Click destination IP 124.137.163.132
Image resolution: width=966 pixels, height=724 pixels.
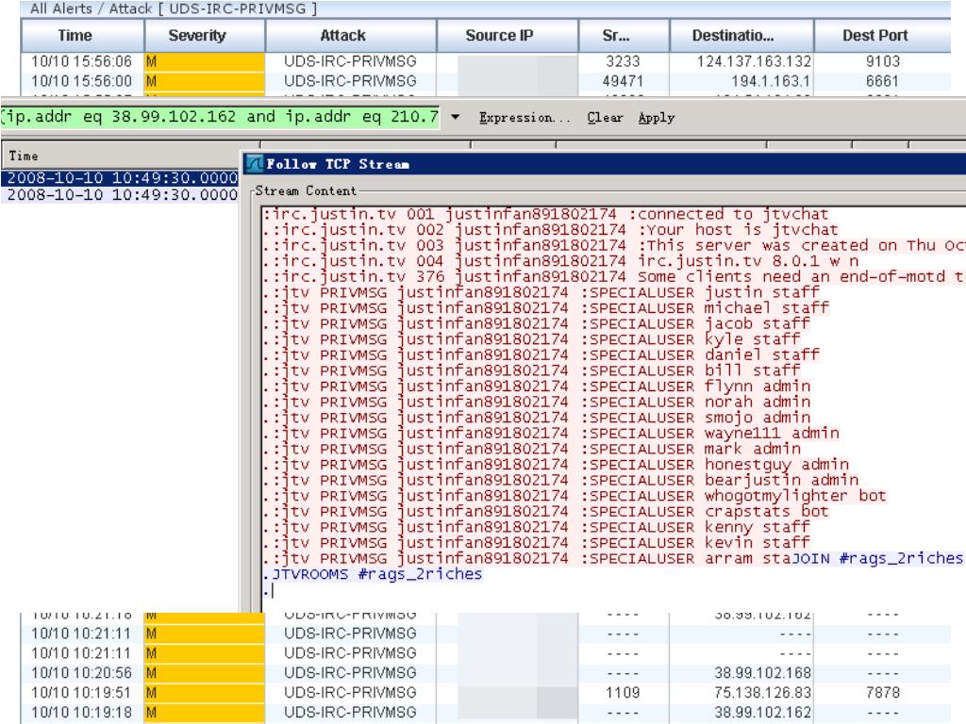[754, 61]
